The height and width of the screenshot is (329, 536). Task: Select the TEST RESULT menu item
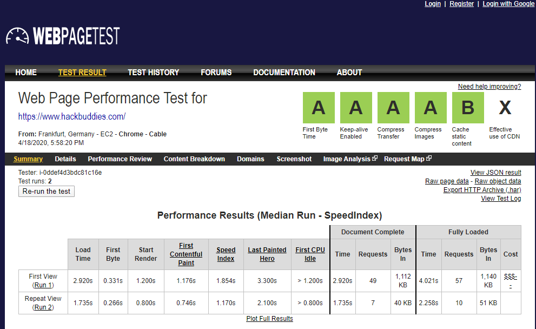coord(82,73)
